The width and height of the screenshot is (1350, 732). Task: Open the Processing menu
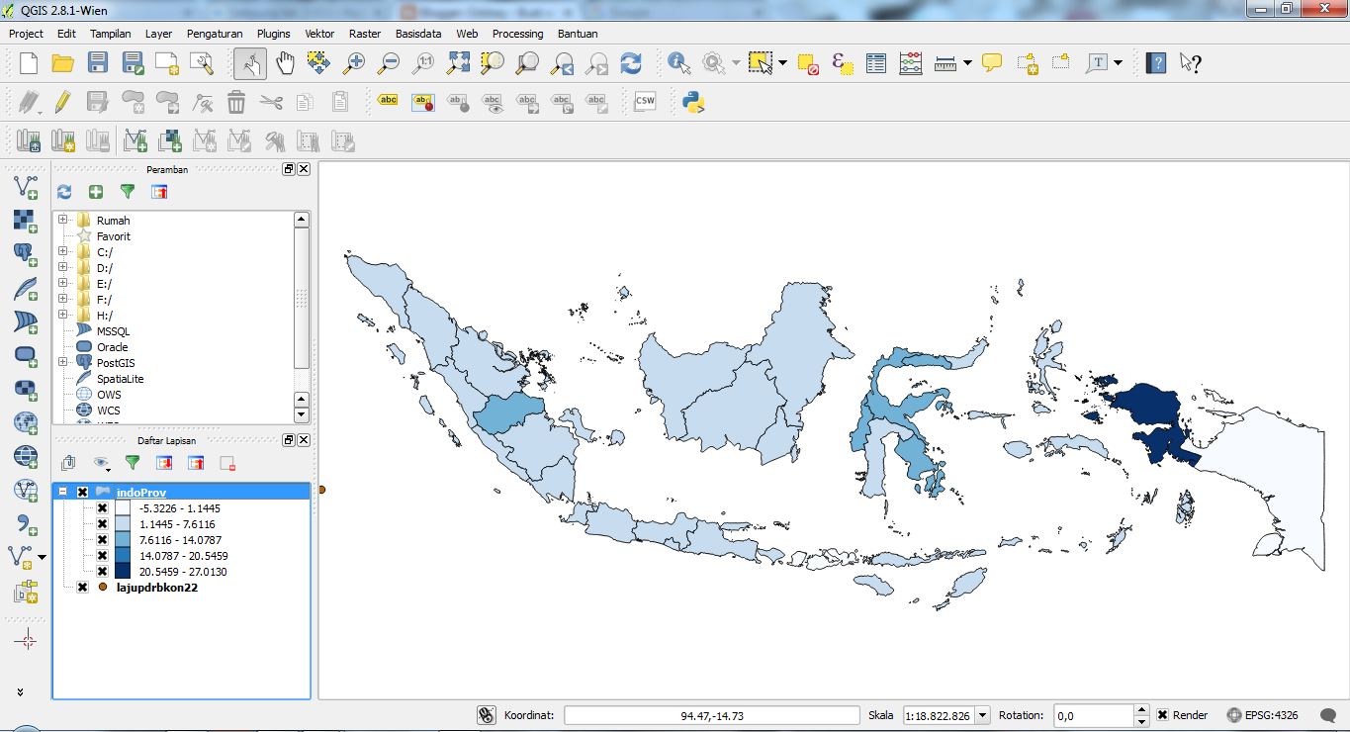(517, 34)
